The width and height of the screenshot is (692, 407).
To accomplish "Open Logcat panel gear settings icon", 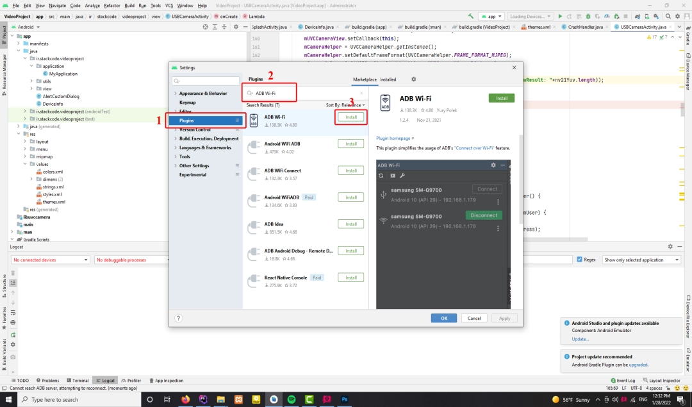I will (670, 246).
